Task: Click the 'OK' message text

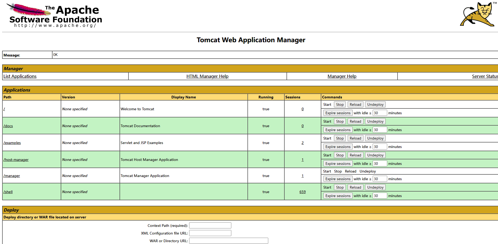Action: click(x=55, y=55)
